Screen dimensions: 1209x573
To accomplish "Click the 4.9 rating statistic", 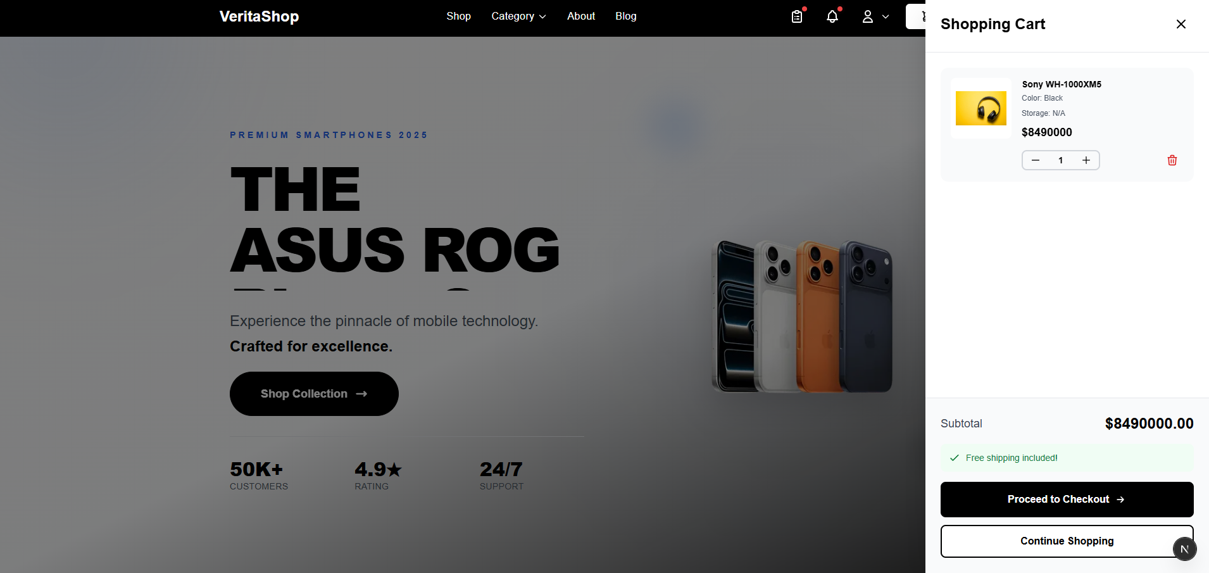I will 378,475.
